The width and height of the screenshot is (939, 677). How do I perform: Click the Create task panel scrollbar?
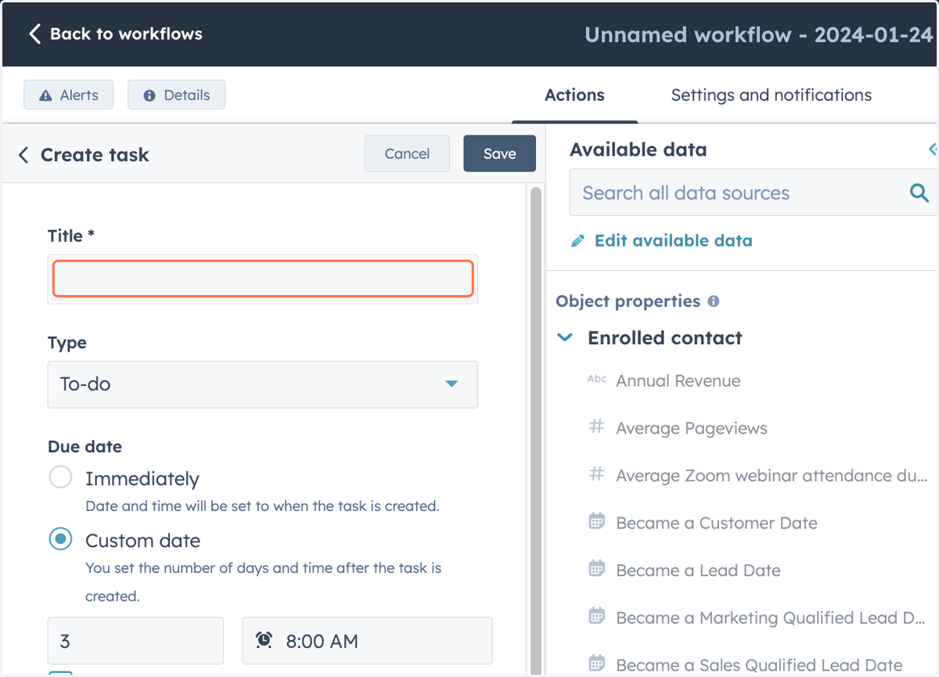pyautogui.click(x=535, y=430)
